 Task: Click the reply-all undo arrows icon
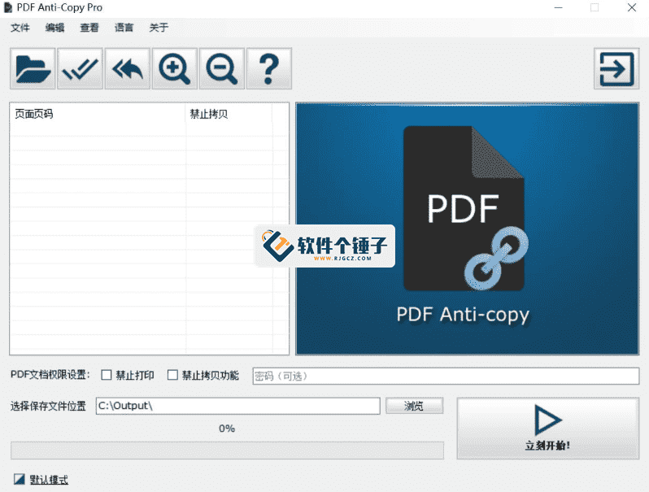click(128, 68)
